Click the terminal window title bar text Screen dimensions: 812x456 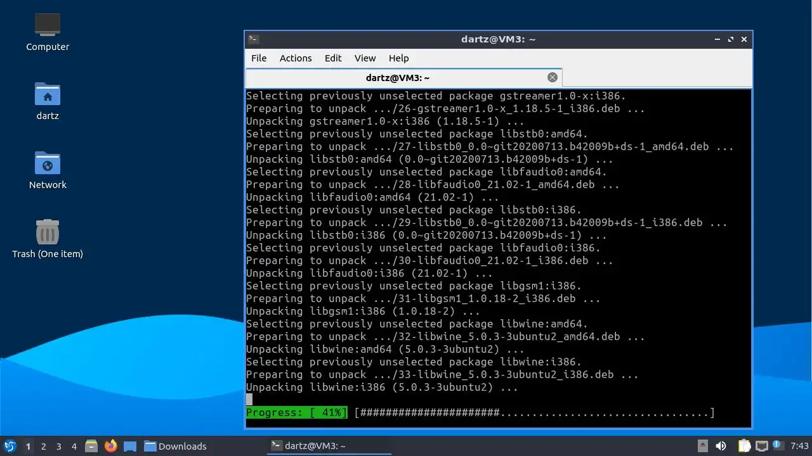498,39
